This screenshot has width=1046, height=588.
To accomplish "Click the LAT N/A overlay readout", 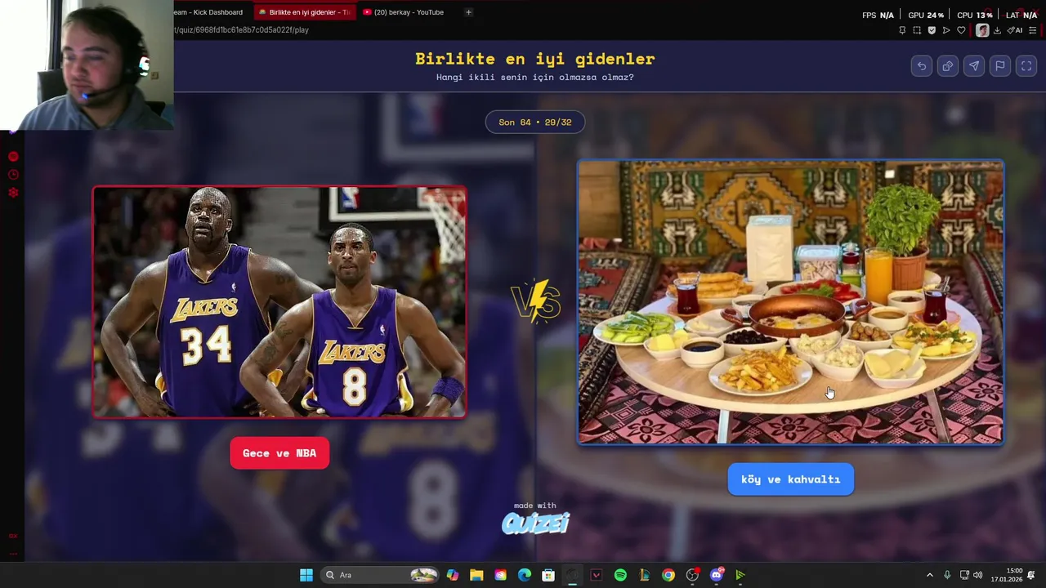I will [1021, 15].
